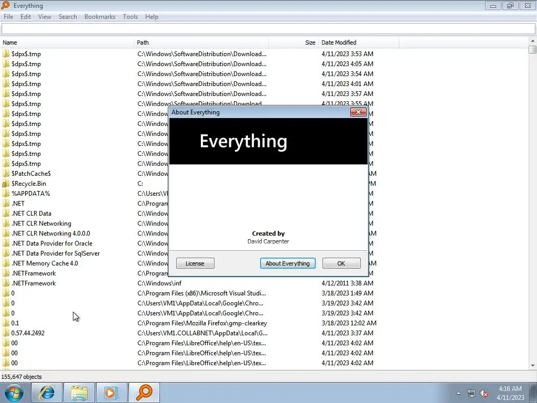Sort by the Date Modified column header
The width and height of the screenshot is (537, 403).
click(359, 43)
